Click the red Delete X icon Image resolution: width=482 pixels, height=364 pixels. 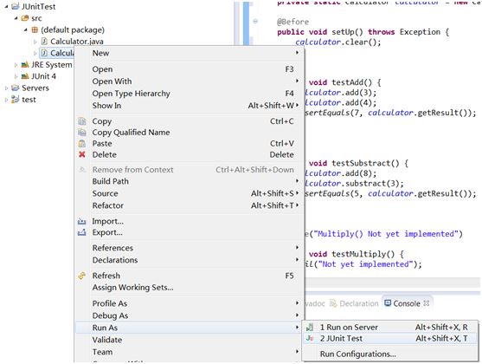point(82,154)
